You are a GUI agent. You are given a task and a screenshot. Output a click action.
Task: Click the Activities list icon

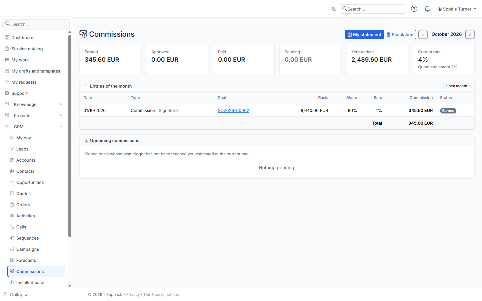coord(12,216)
